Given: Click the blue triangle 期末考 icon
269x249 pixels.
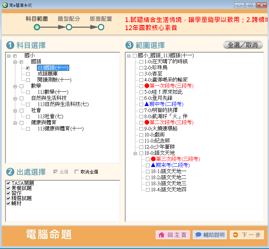Looking at the screenshot, I should tap(153, 165).
